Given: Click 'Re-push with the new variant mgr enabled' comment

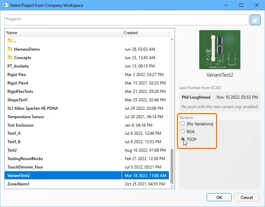Looking at the screenshot, I should pos(219,107).
